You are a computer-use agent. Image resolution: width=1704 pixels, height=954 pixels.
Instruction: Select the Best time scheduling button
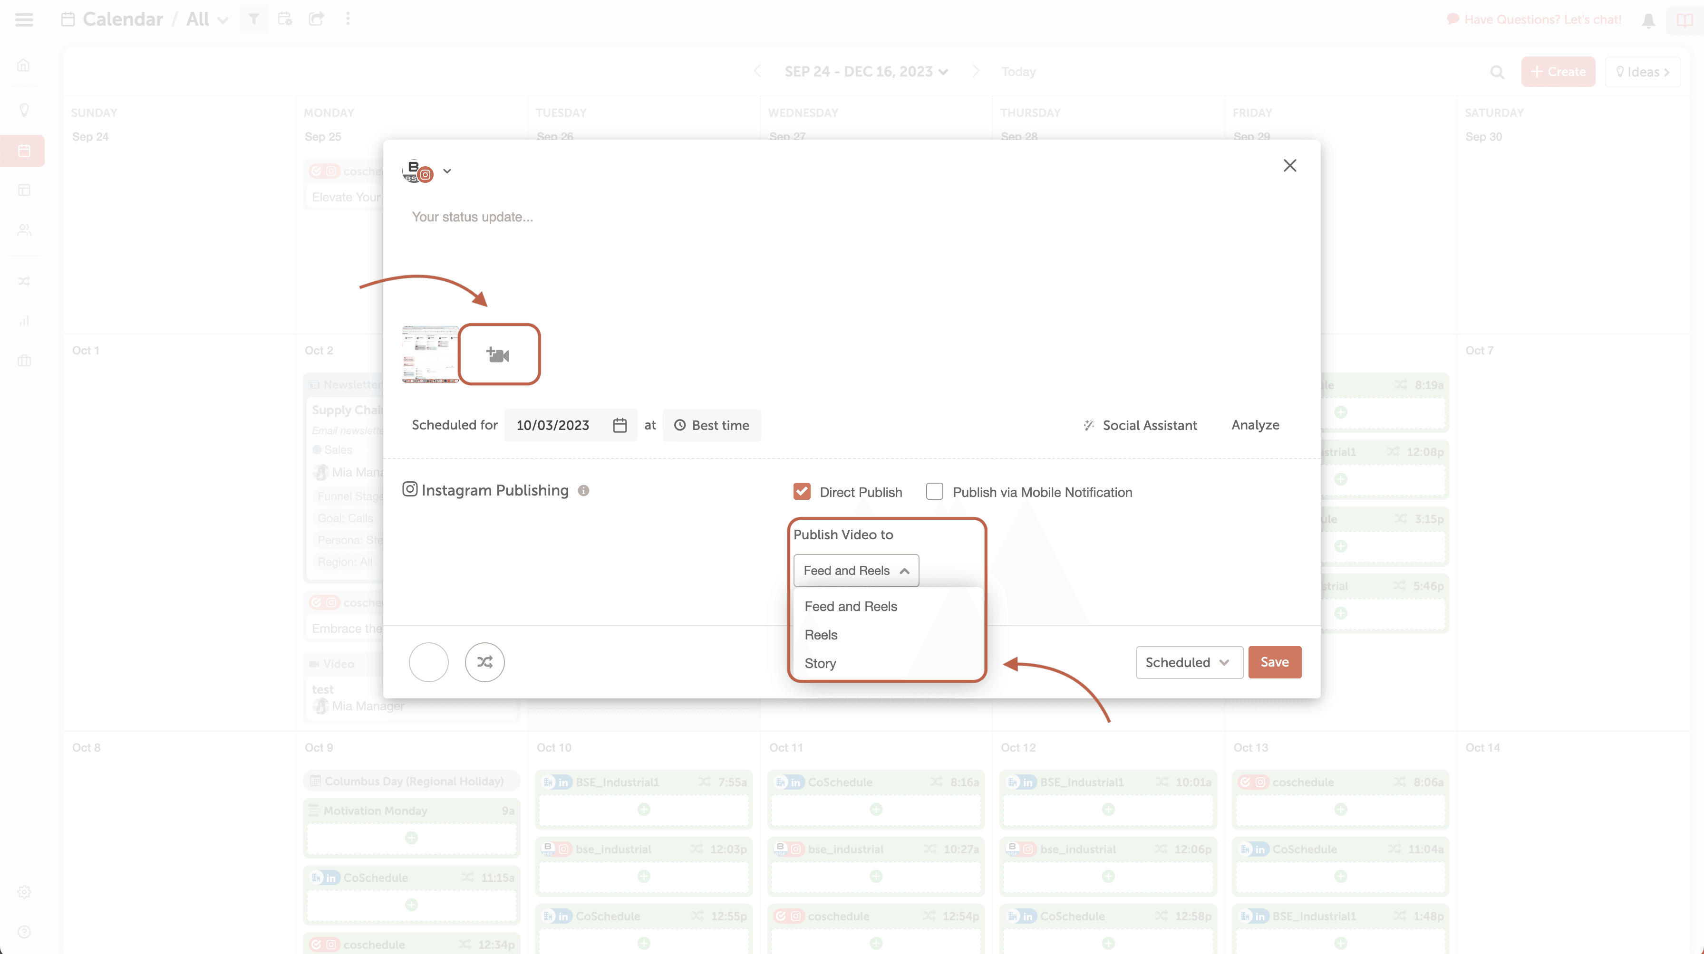[711, 425]
